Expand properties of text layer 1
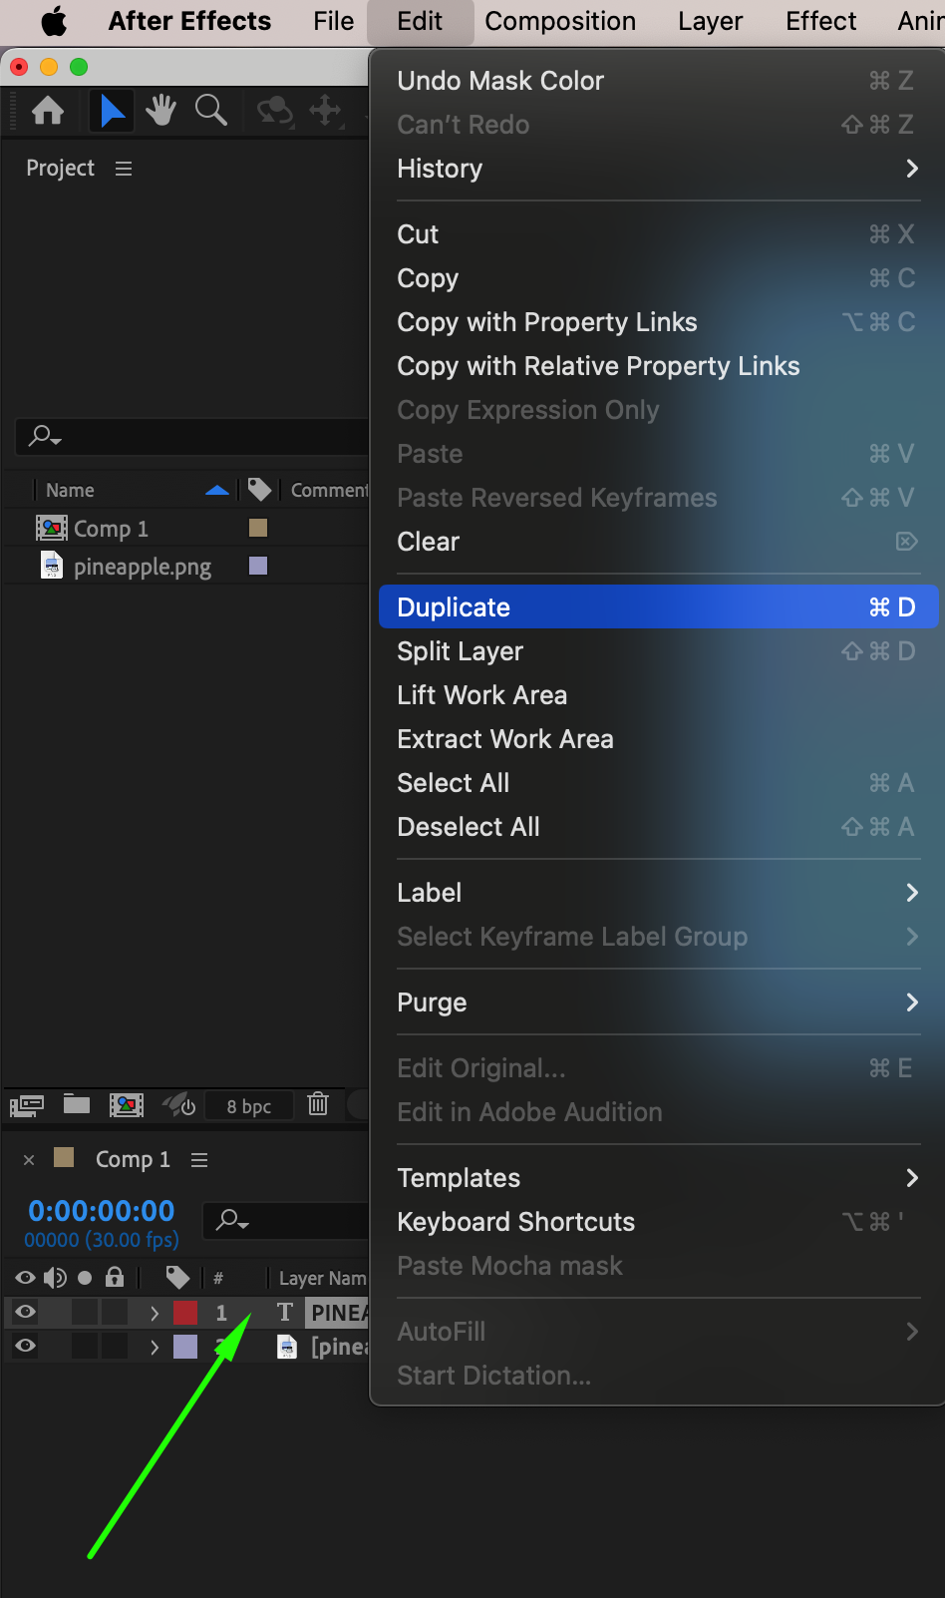The width and height of the screenshot is (945, 1598). [x=155, y=1313]
